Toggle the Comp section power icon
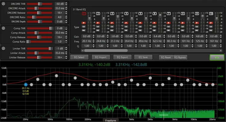226x122 pixels. tap(3, 28)
